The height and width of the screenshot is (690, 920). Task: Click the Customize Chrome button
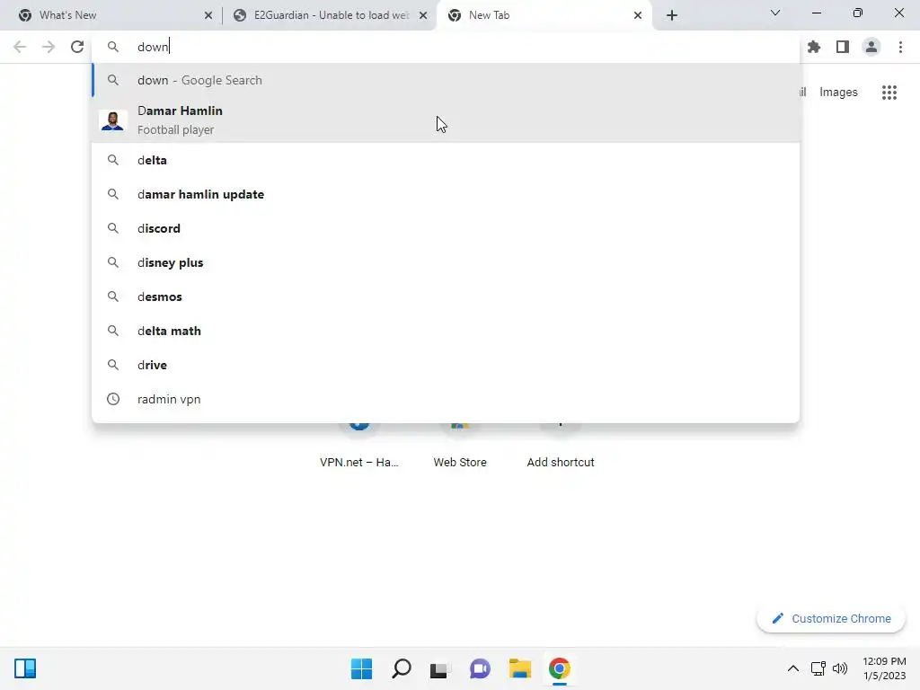pyautogui.click(x=831, y=618)
